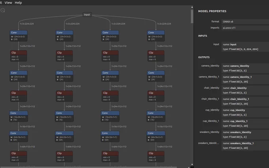Select the rightmost branch Conv node W 64×16×1×1
Screen dimensions: 269x168
pyautogui.click(x=156, y=136)
